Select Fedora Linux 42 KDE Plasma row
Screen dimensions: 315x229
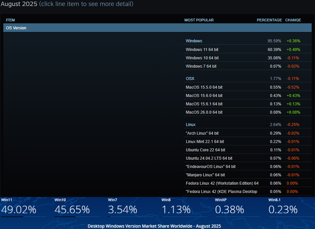pos(247,192)
